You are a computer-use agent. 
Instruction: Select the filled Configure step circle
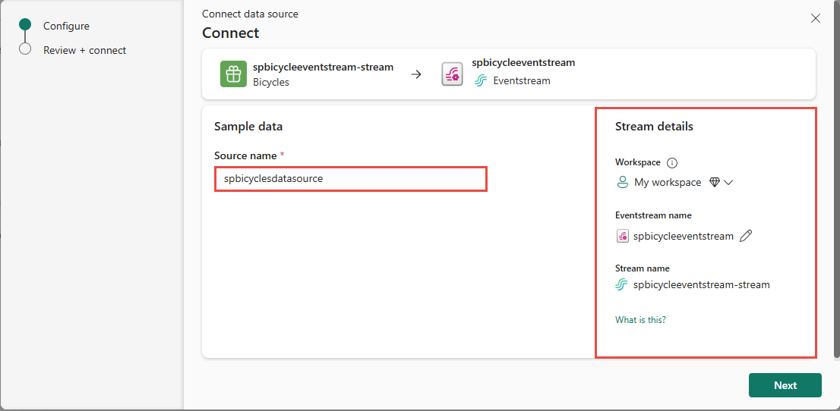[24, 24]
